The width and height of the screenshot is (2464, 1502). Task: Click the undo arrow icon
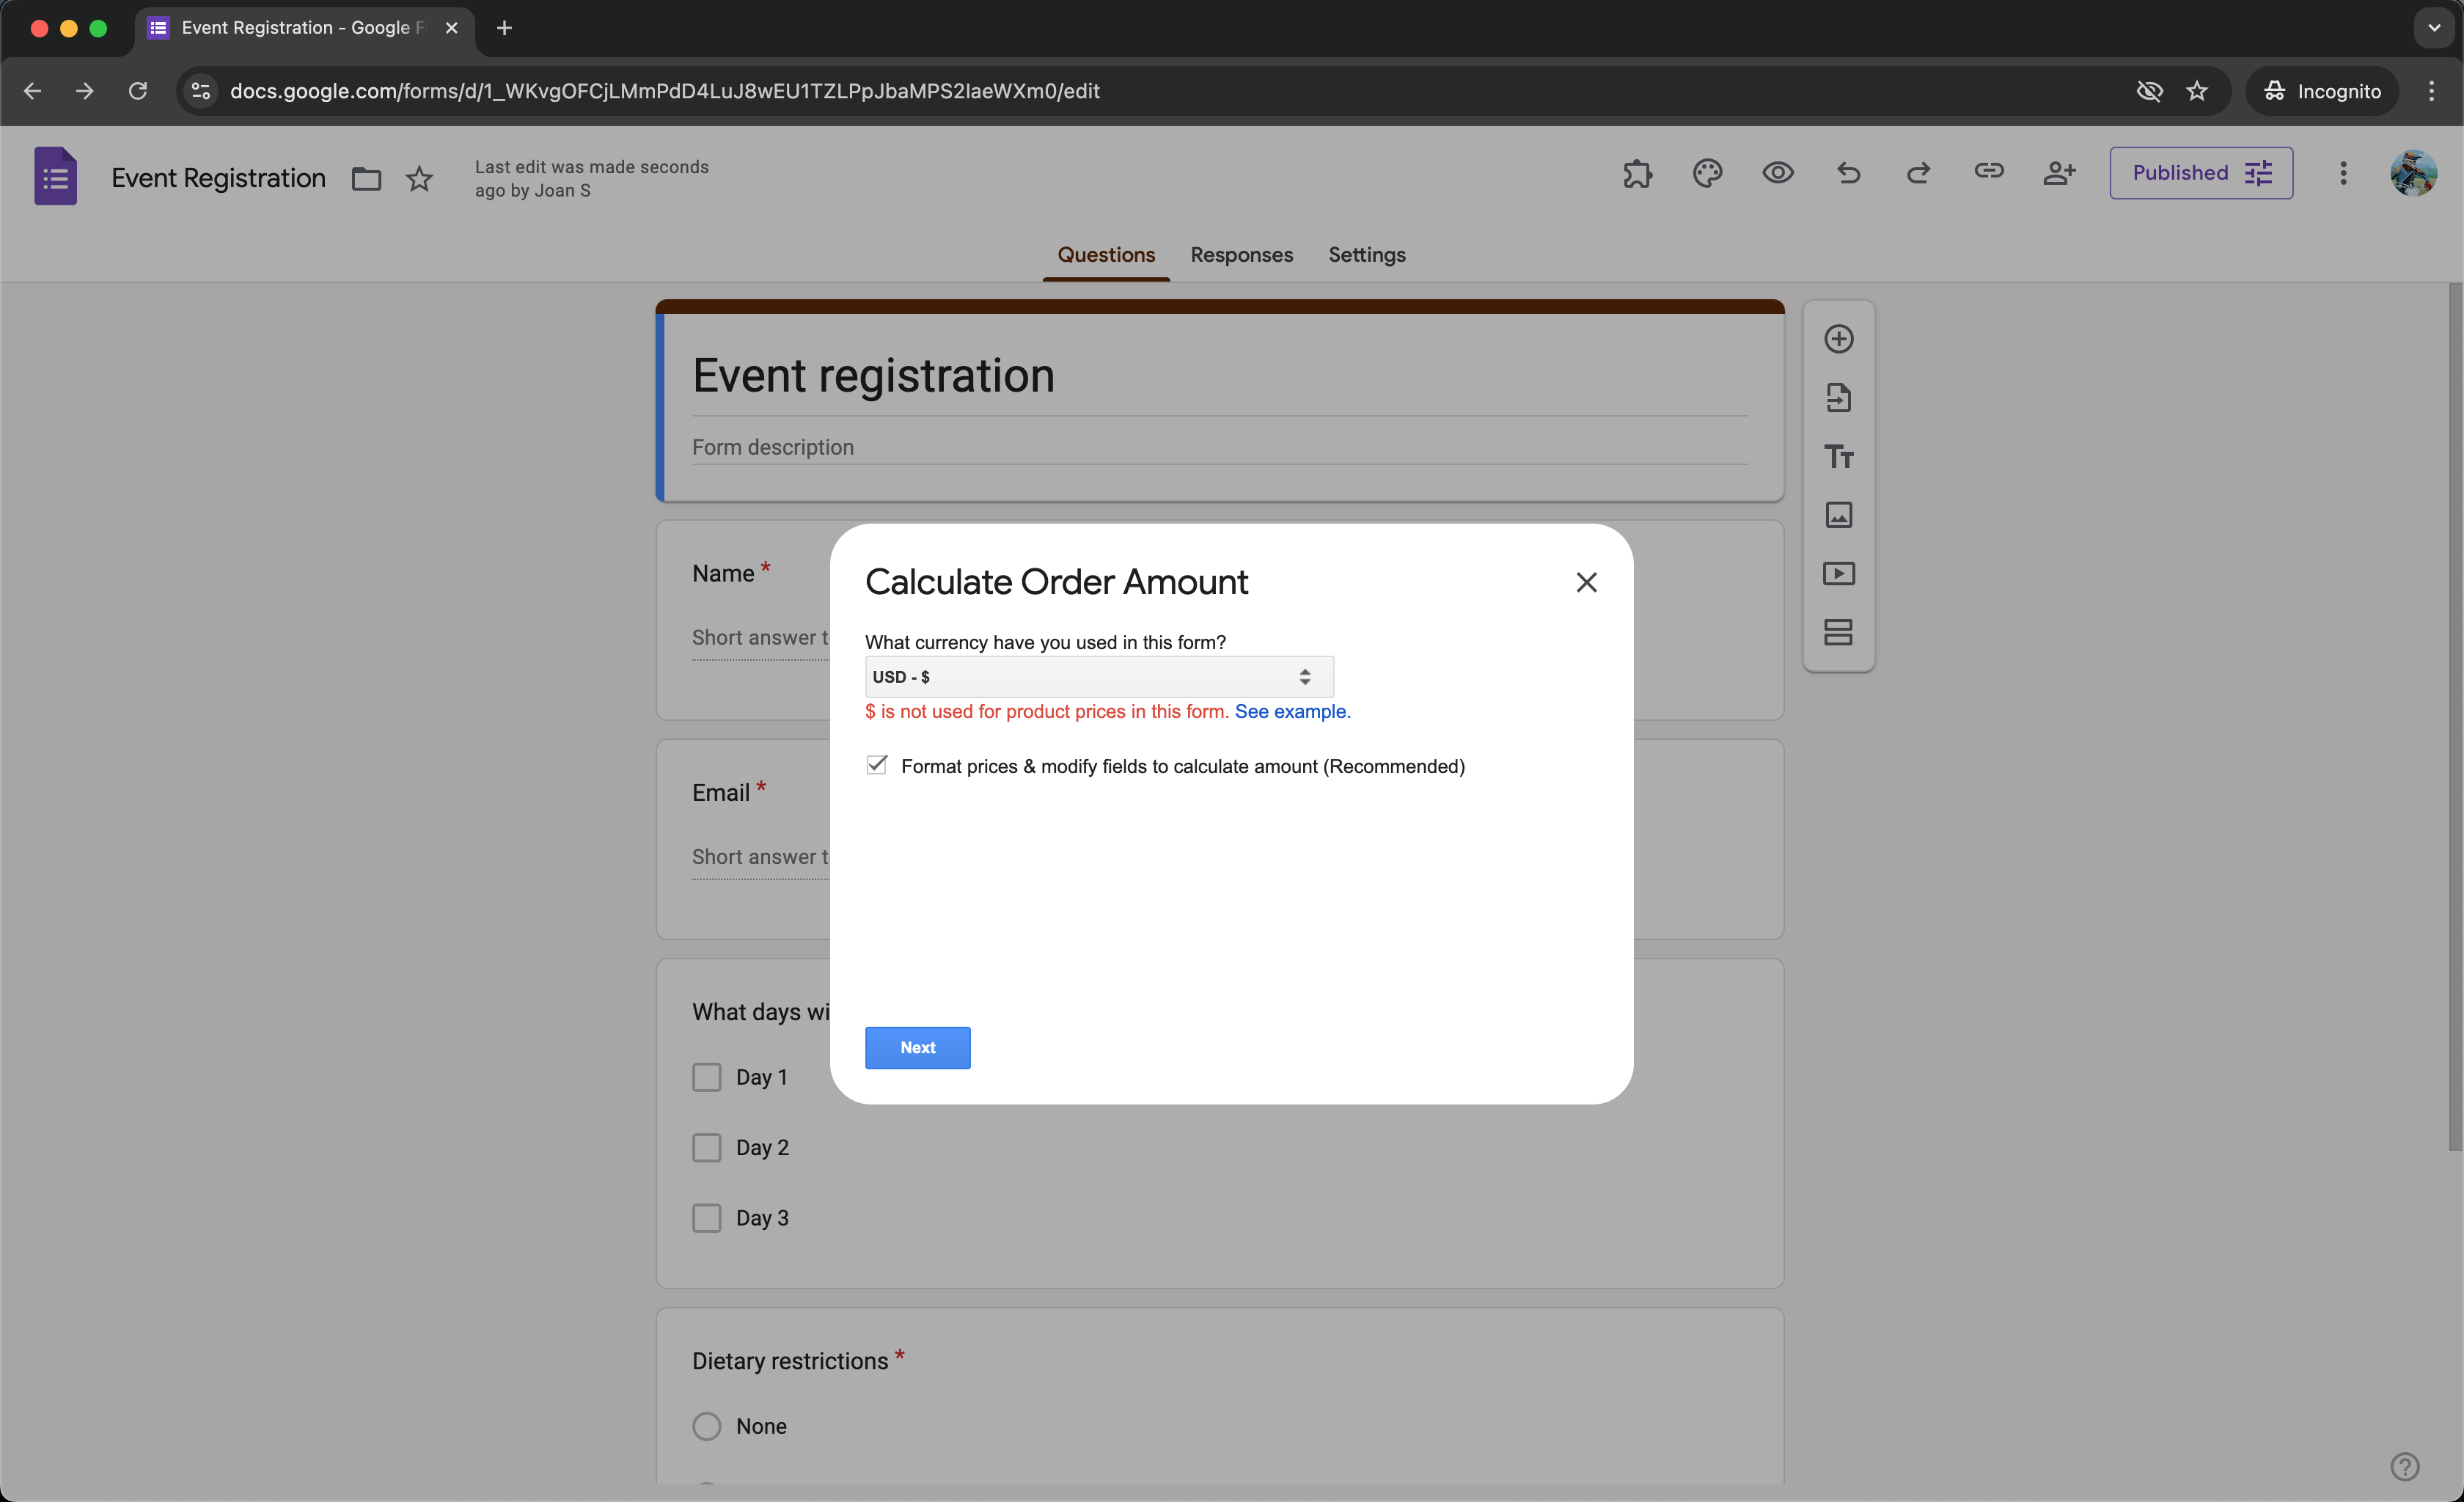click(x=1848, y=174)
